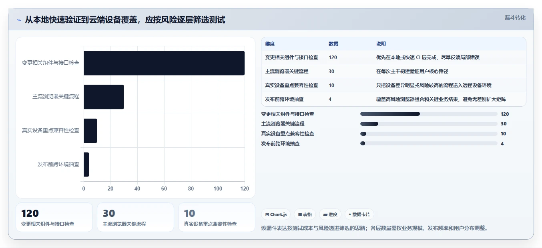The image size is (542, 248).
Task: Click the 漏斗转化 tag in the header
Action: [x=515, y=18]
